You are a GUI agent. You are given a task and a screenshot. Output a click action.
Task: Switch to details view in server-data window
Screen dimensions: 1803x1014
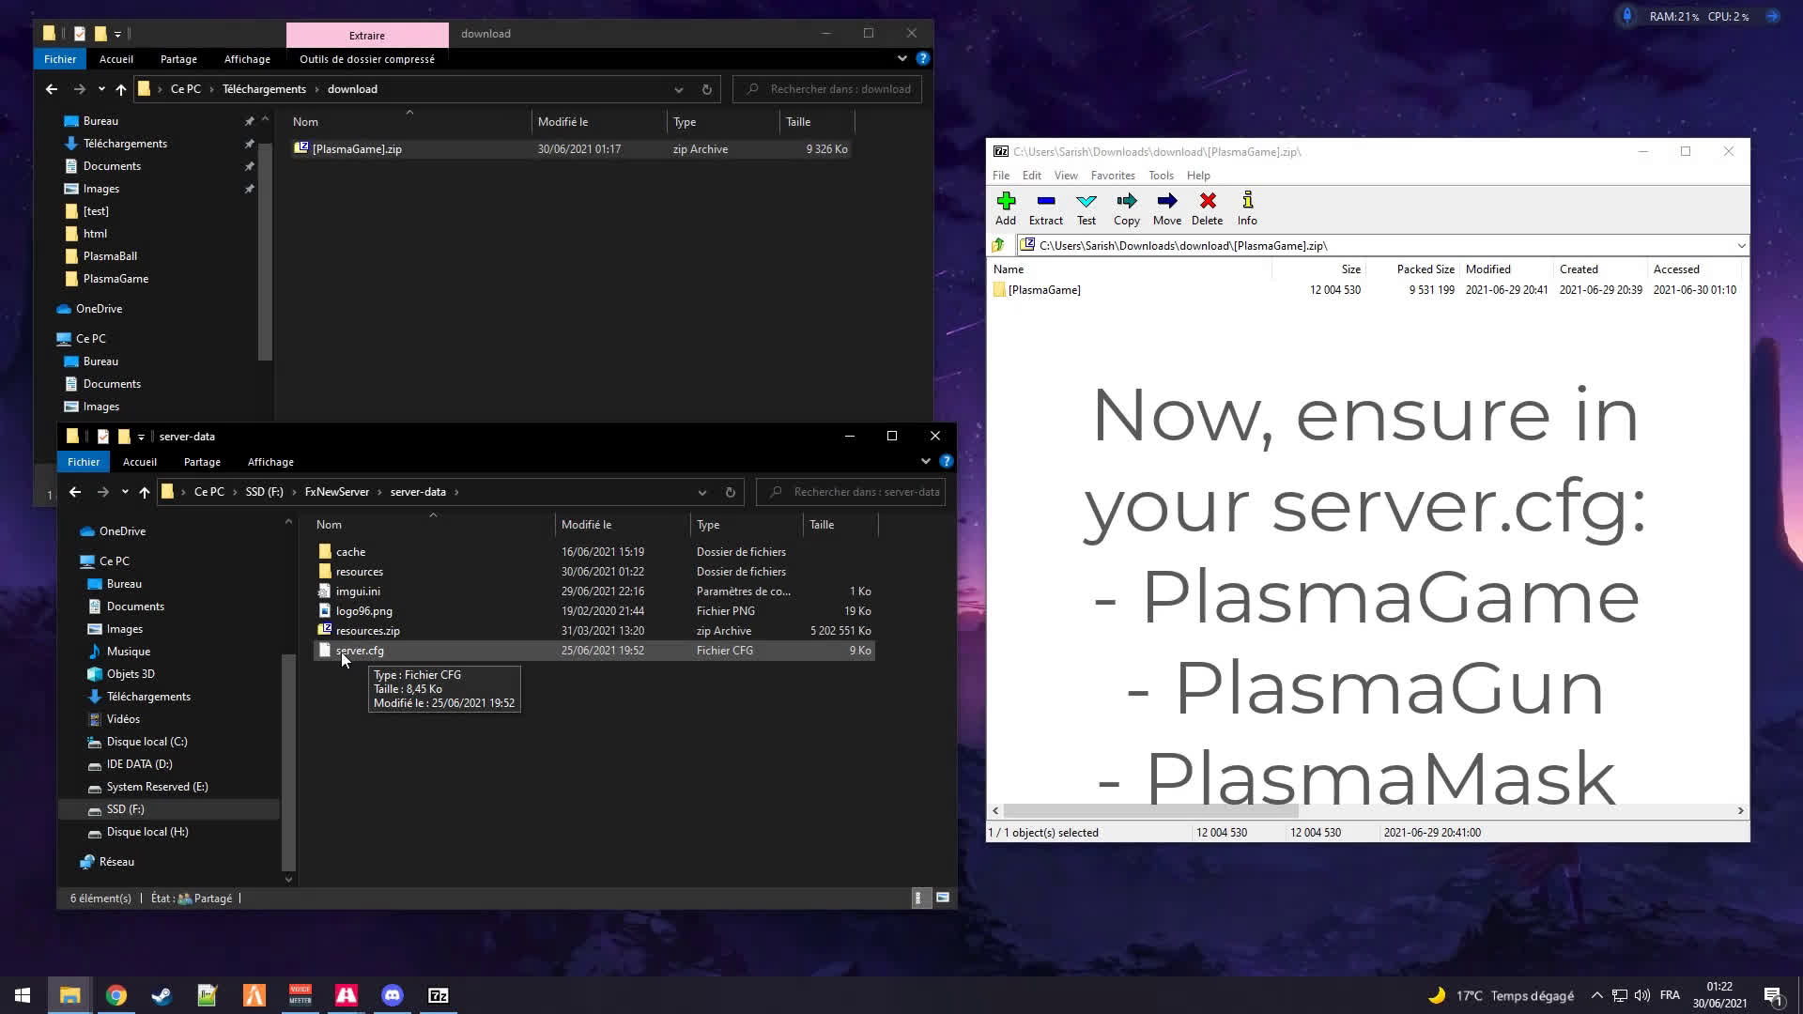point(919,899)
